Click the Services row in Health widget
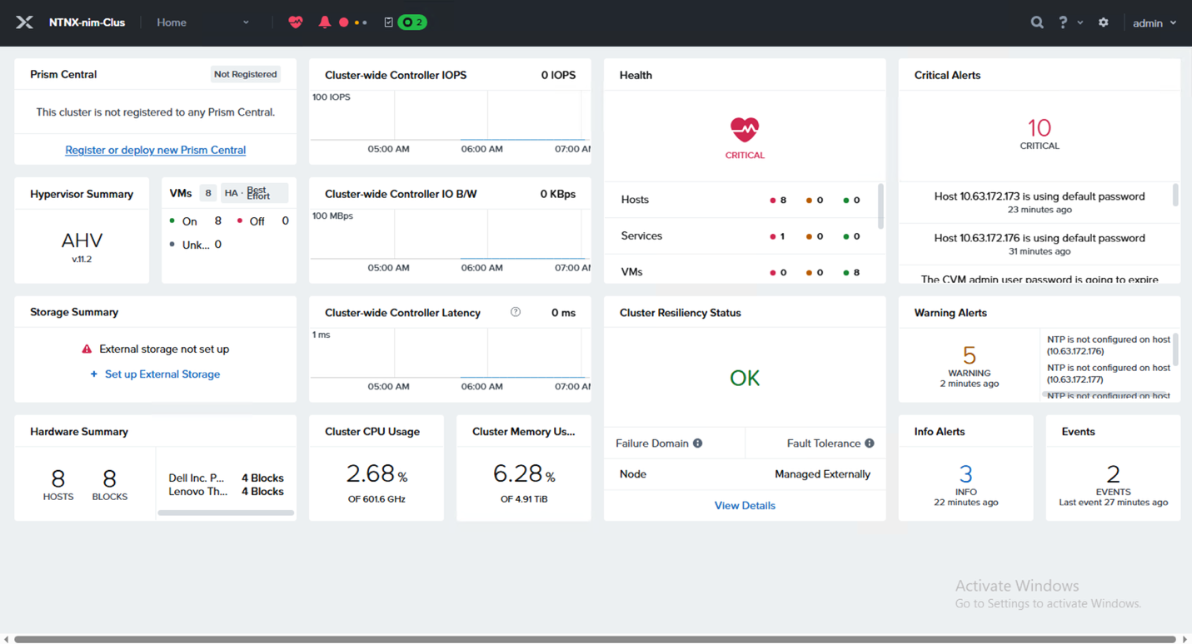 741,236
